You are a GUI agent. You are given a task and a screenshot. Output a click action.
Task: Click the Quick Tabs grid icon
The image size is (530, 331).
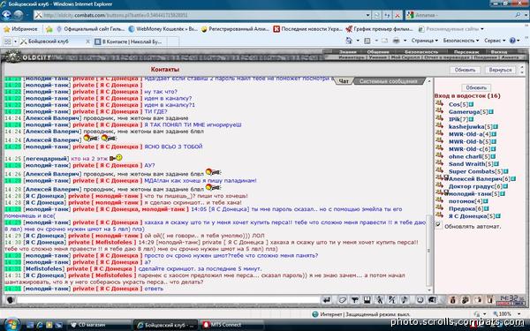[7, 41]
